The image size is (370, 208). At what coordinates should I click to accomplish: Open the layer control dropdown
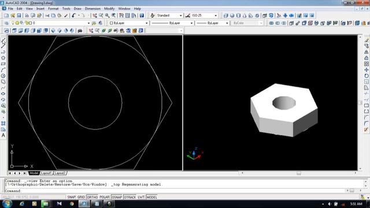(88, 23)
